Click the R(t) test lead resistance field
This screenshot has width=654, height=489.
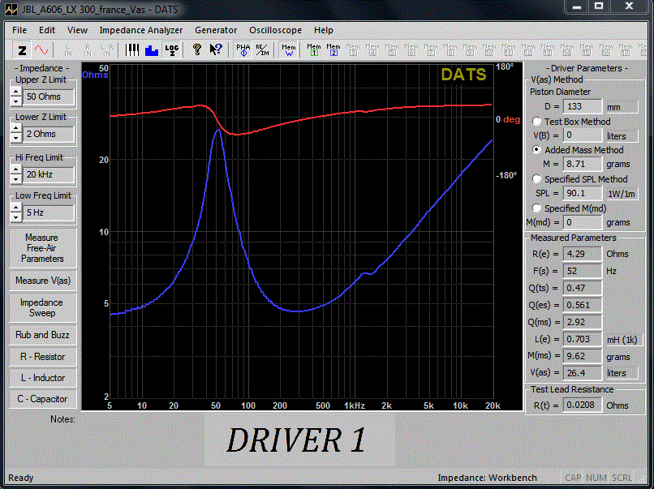(x=582, y=405)
